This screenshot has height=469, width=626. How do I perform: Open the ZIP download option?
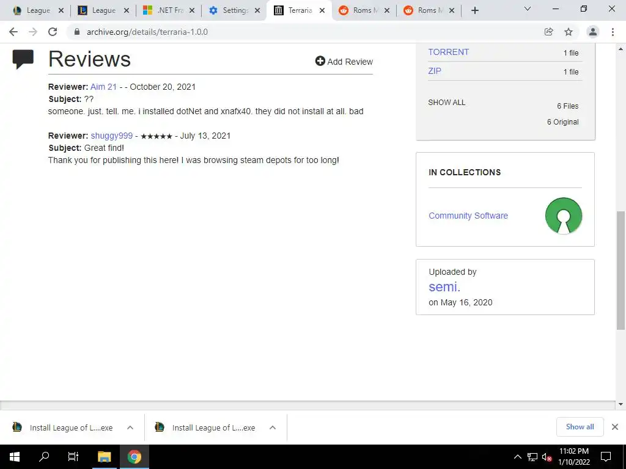pos(435,71)
